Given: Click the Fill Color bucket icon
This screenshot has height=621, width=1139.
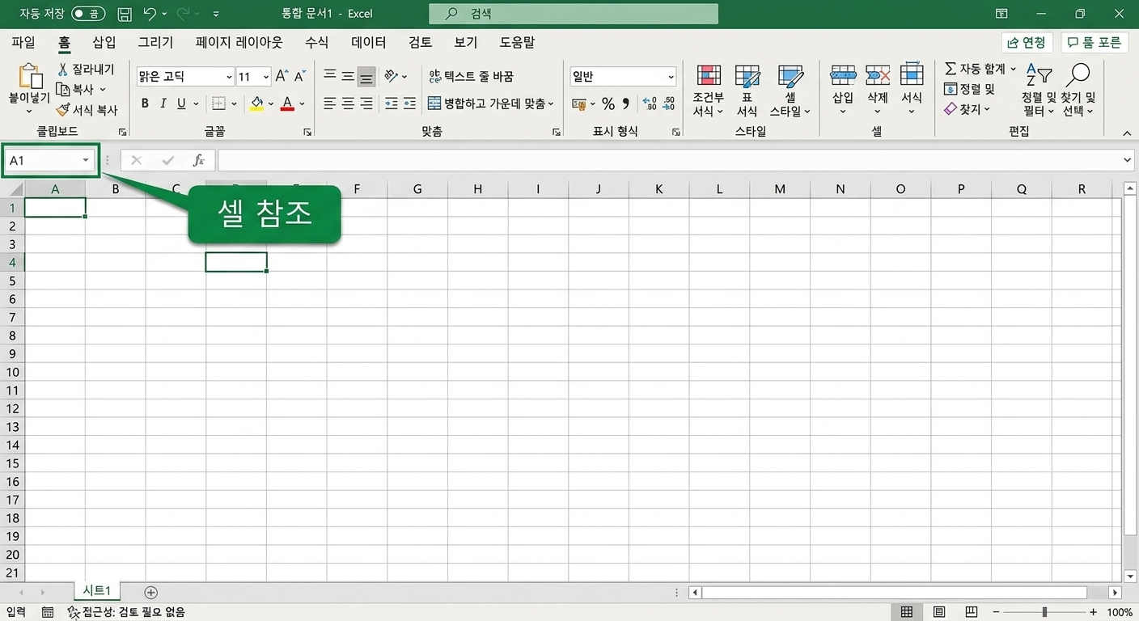Looking at the screenshot, I should (x=257, y=103).
